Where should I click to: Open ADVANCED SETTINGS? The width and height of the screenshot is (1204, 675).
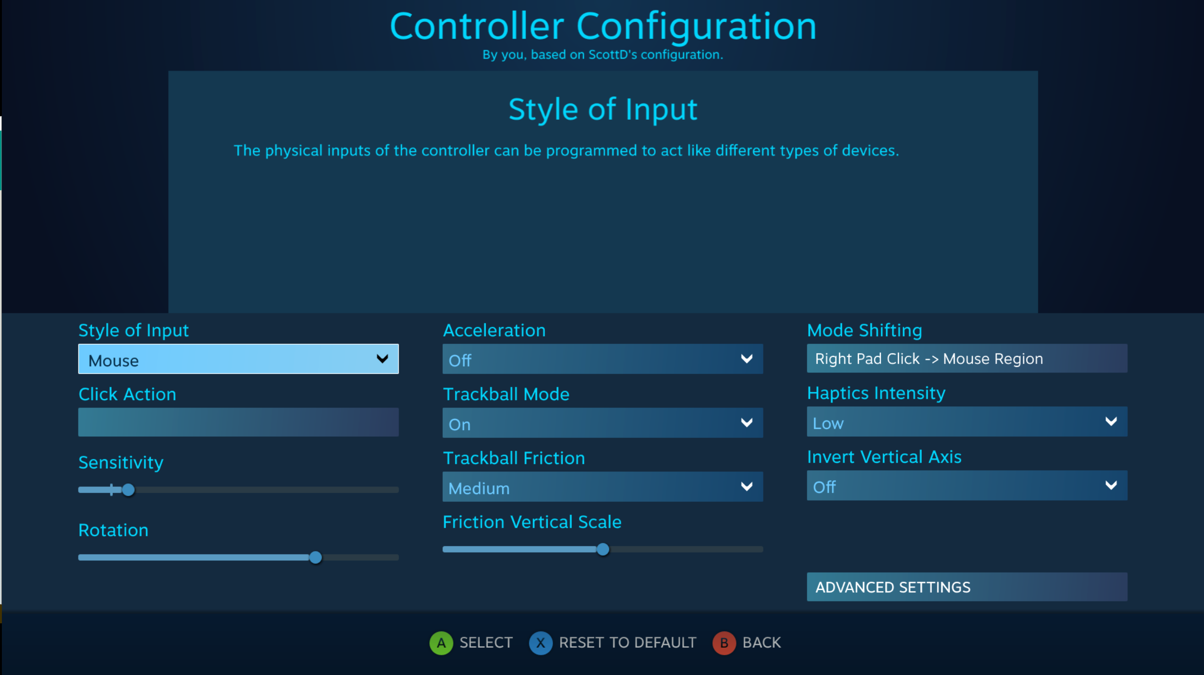[967, 587]
